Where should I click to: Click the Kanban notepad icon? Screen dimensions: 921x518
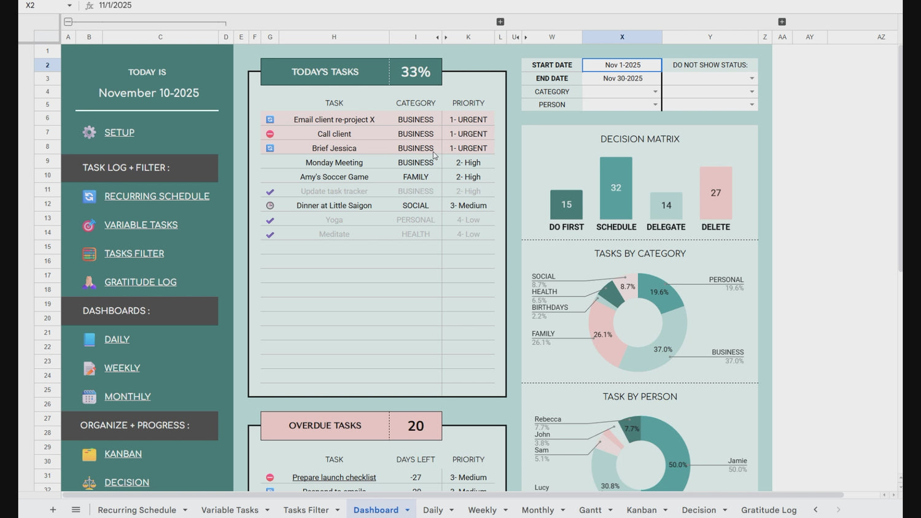(x=89, y=454)
